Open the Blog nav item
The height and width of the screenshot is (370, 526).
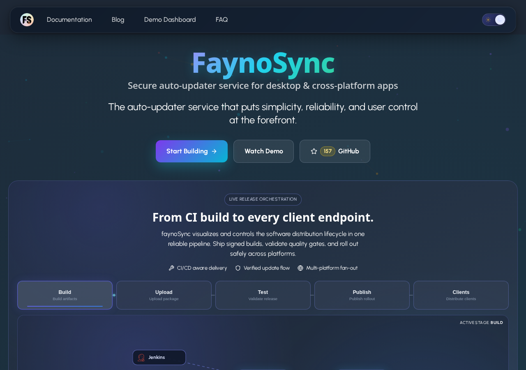pos(118,20)
